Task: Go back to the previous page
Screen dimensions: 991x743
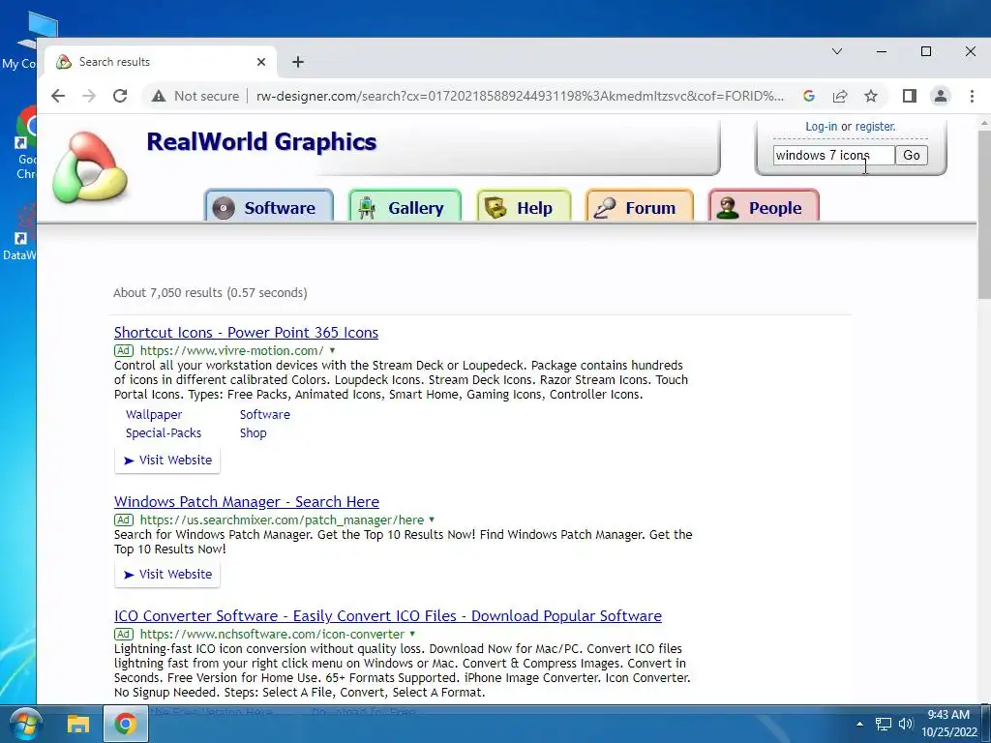Action: (58, 96)
